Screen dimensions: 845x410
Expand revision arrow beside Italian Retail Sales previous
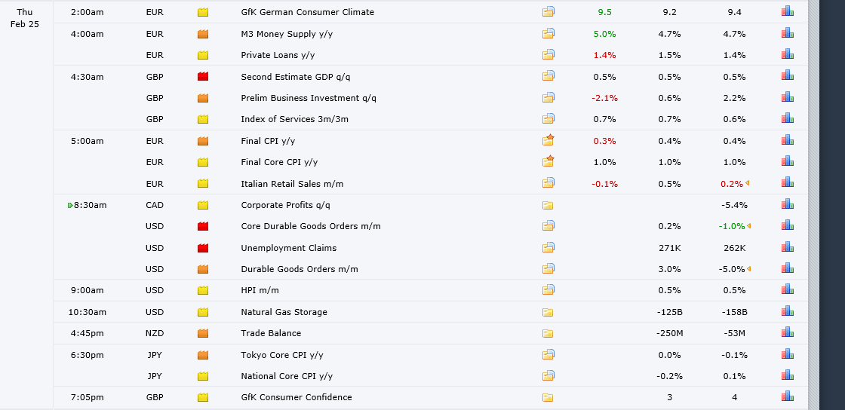coord(748,184)
